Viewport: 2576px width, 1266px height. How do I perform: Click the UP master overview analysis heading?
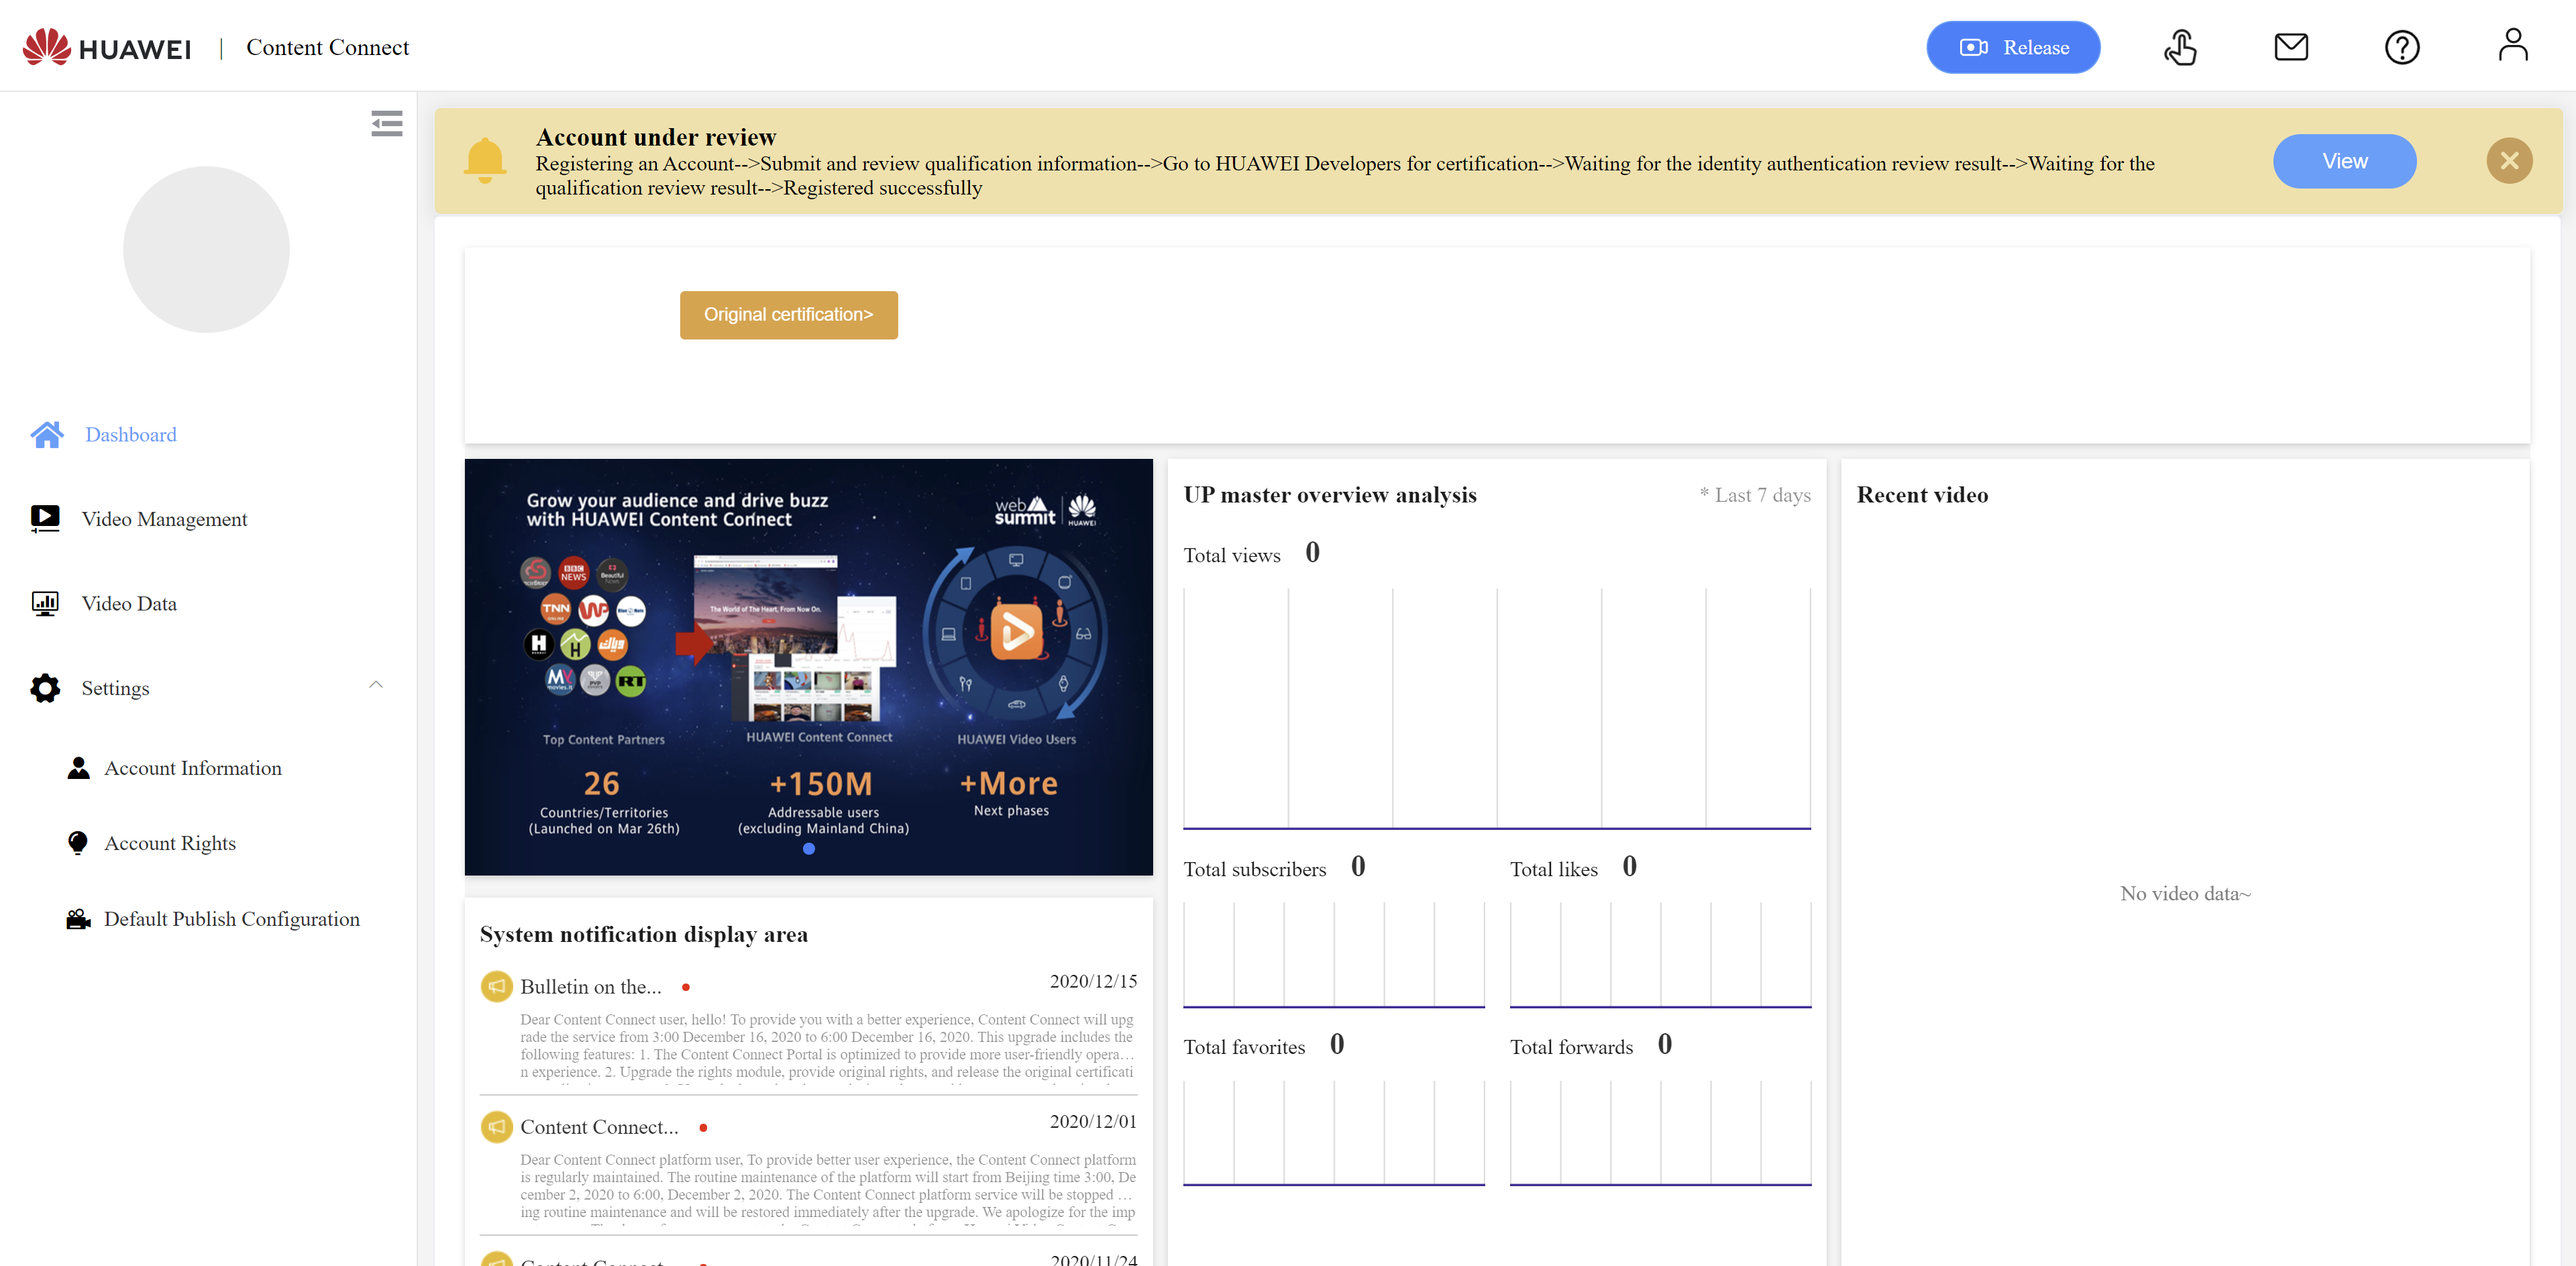(1330, 495)
